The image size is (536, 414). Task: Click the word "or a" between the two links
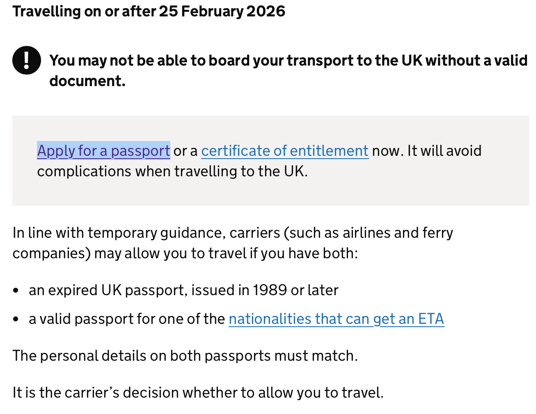click(x=186, y=151)
